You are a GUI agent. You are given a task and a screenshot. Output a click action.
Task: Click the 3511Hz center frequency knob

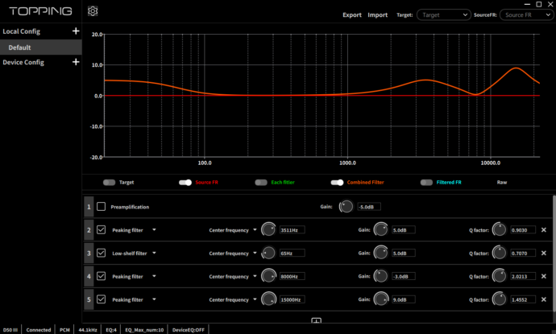pos(268,229)
